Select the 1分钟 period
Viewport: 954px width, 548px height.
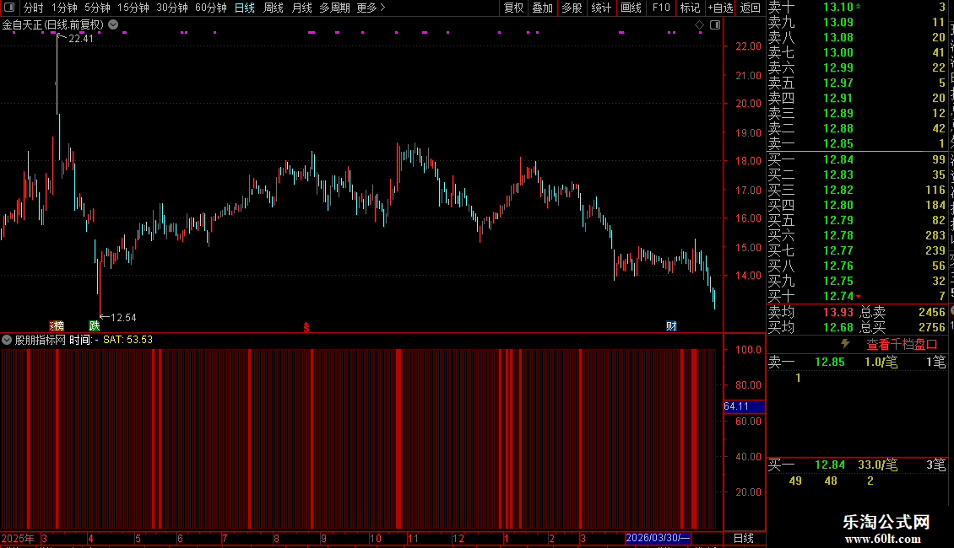point(64,8)
